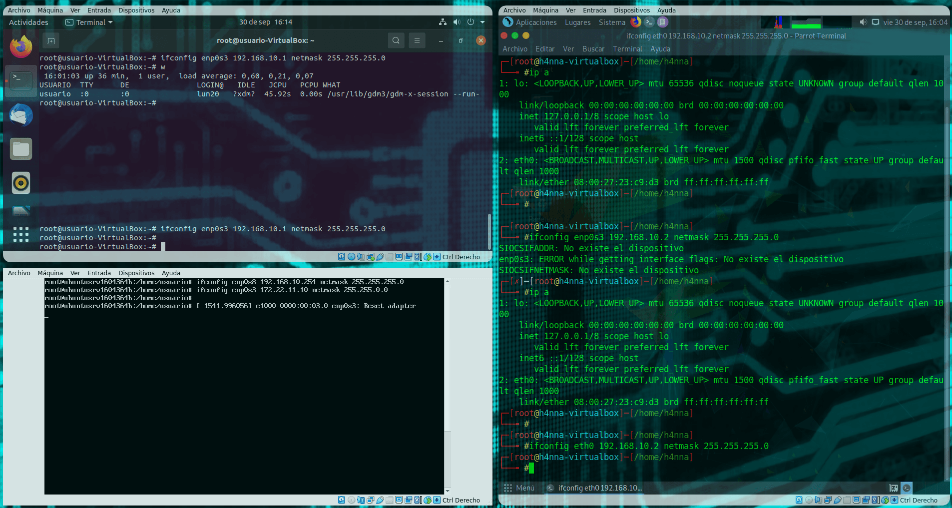Open new tab in Ubuntu terminal headerbar
This screenshot has height=508, width=952.
click(51, 40)
